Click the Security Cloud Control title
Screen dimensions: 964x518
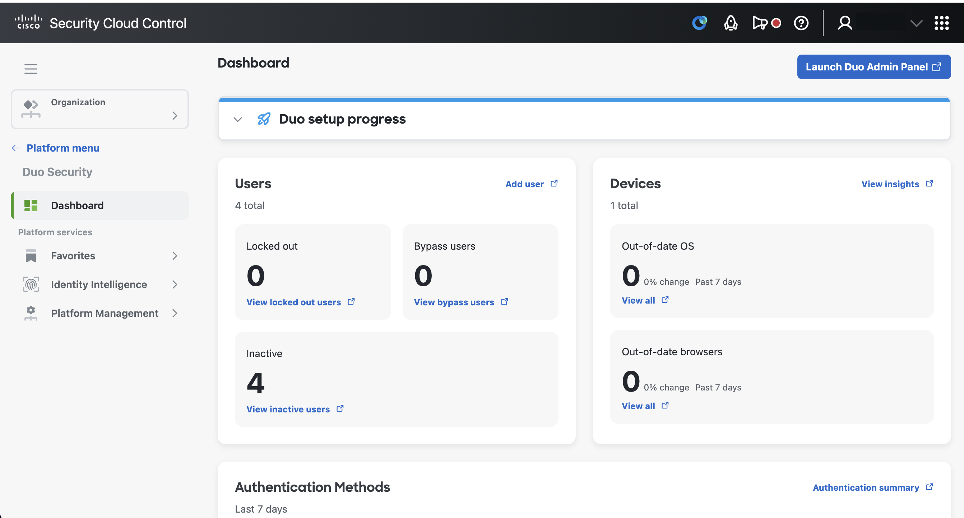(x=118, y=23)
